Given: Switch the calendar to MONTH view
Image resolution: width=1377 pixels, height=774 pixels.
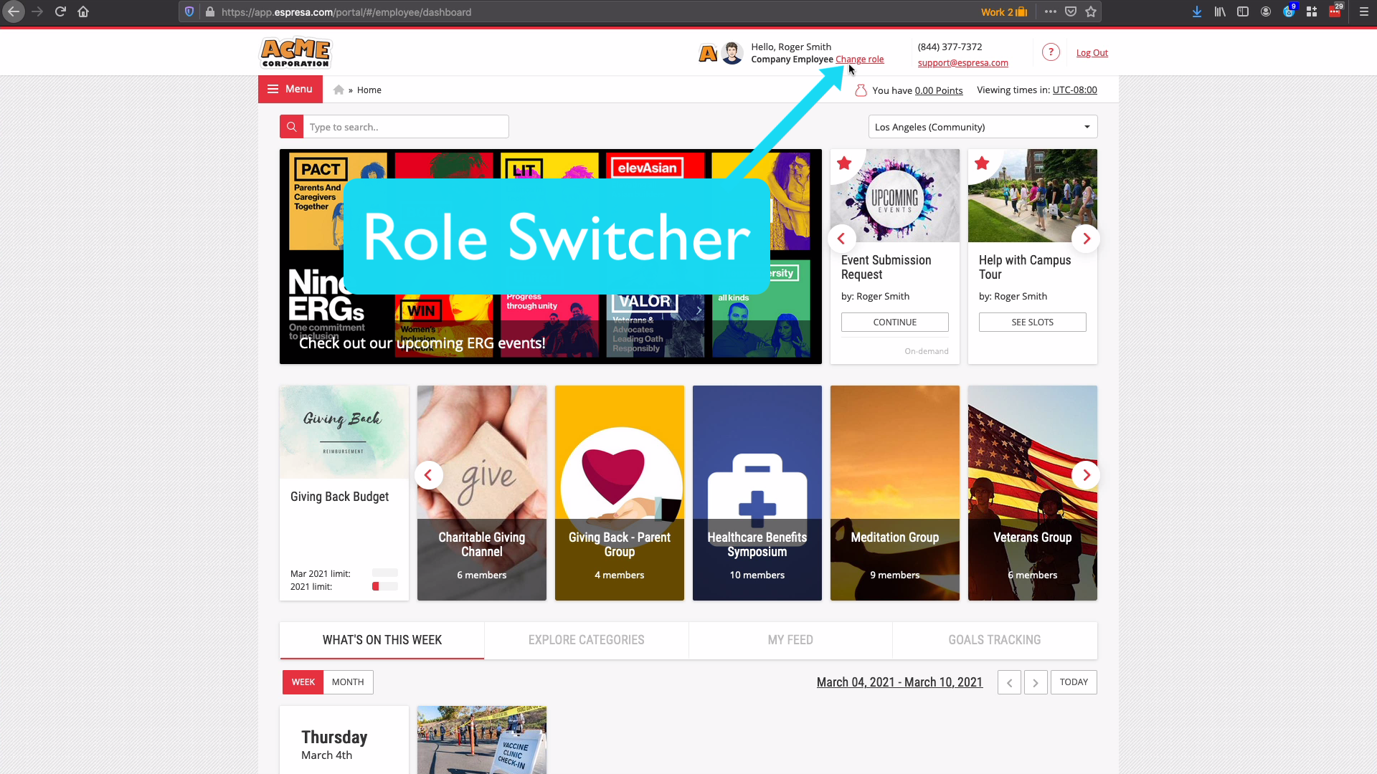Looking at the screenshot, I should pos(349,682).
